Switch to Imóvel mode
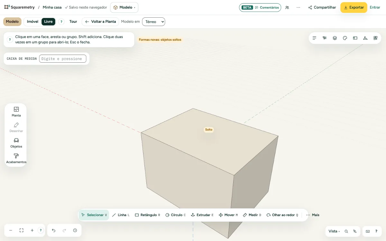386x241 pixels. pyautogui.click(x=32, y=22)
